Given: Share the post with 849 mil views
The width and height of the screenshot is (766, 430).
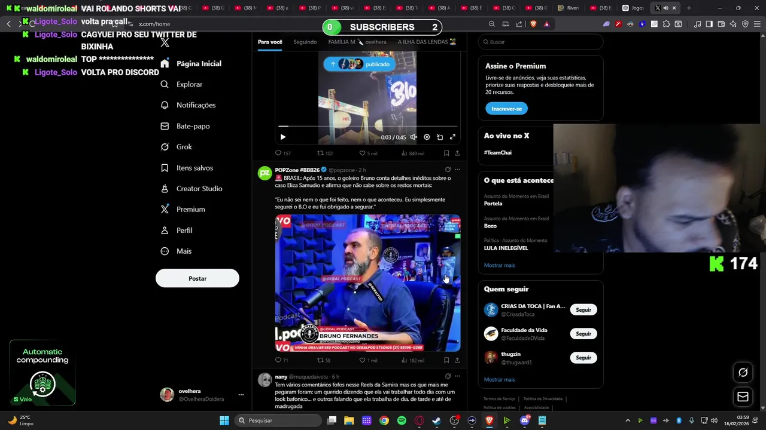Looking at the screenshot, I should click(457, 153).
